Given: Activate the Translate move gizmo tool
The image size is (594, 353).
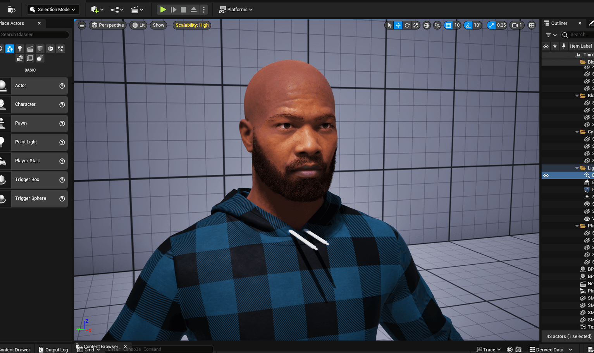Looking at the screenshot, I should click(398, 25).
